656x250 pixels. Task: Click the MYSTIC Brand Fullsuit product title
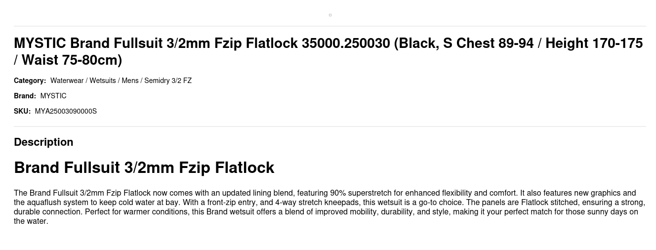(x=198, y=43)
